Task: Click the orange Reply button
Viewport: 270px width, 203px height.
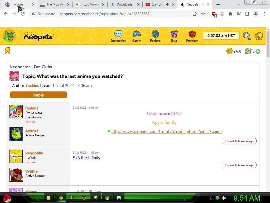Action: [38, 95]
